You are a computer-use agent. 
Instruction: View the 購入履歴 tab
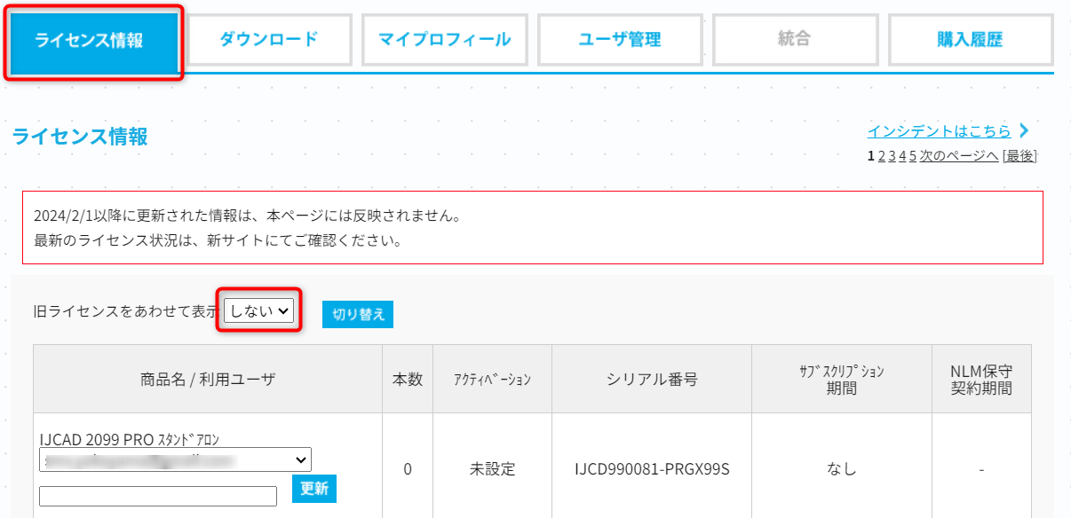[x=969, y=40]
